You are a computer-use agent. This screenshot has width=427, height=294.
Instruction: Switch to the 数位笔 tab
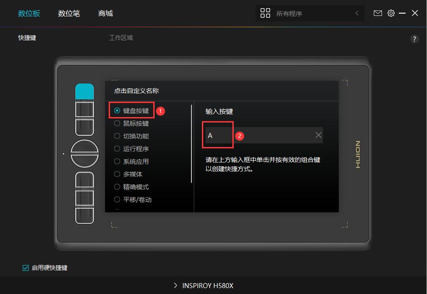point(69,13)
